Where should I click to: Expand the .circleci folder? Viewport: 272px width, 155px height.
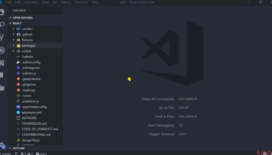click(27, 29)
